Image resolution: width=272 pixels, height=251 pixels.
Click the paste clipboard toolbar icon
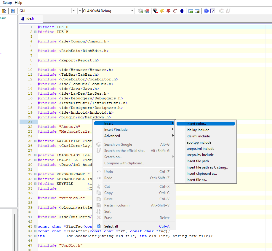pyautogui.click(x=4, y=11)
